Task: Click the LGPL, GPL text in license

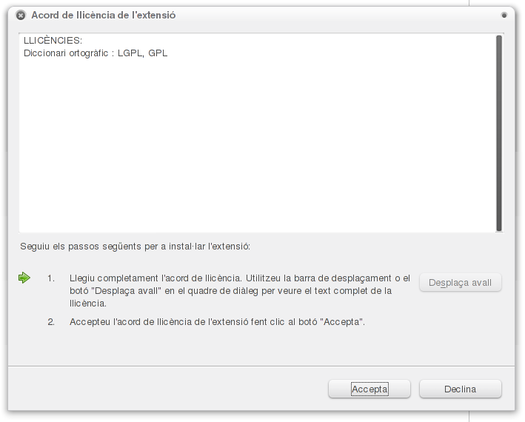Action: (x=143, y=53)
